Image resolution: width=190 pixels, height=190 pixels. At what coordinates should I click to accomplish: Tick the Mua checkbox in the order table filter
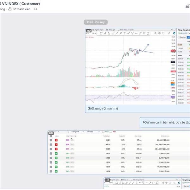tap(103, 132)
